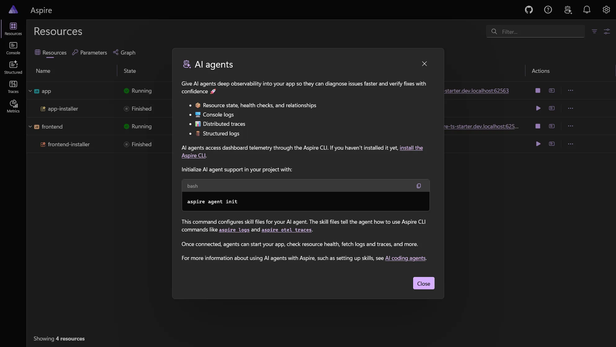Viewport: 616px width, 347px height.
Task: Start the app-installer resource
Action: [538, 108]
